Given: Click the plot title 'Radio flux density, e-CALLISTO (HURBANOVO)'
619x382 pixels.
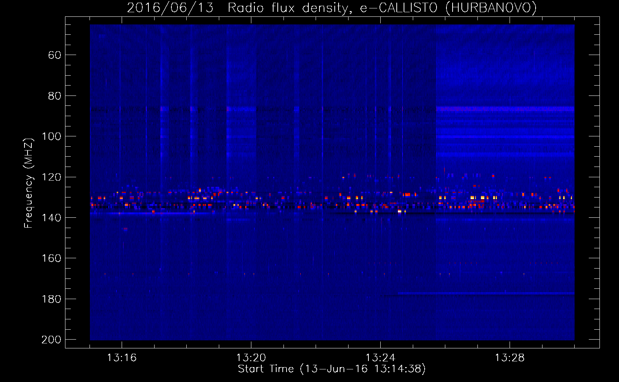Looking at the screenshot, I should 382,8.
